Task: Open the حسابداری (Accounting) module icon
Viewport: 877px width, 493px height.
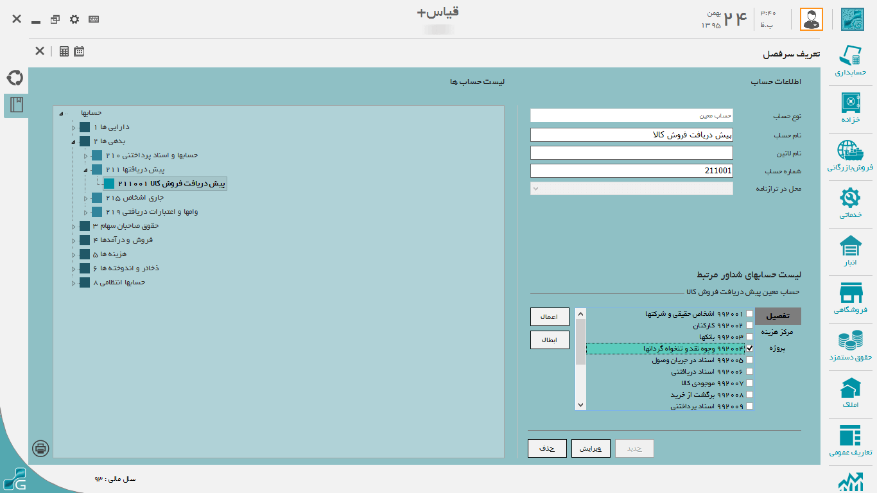Action: (852, 61)
